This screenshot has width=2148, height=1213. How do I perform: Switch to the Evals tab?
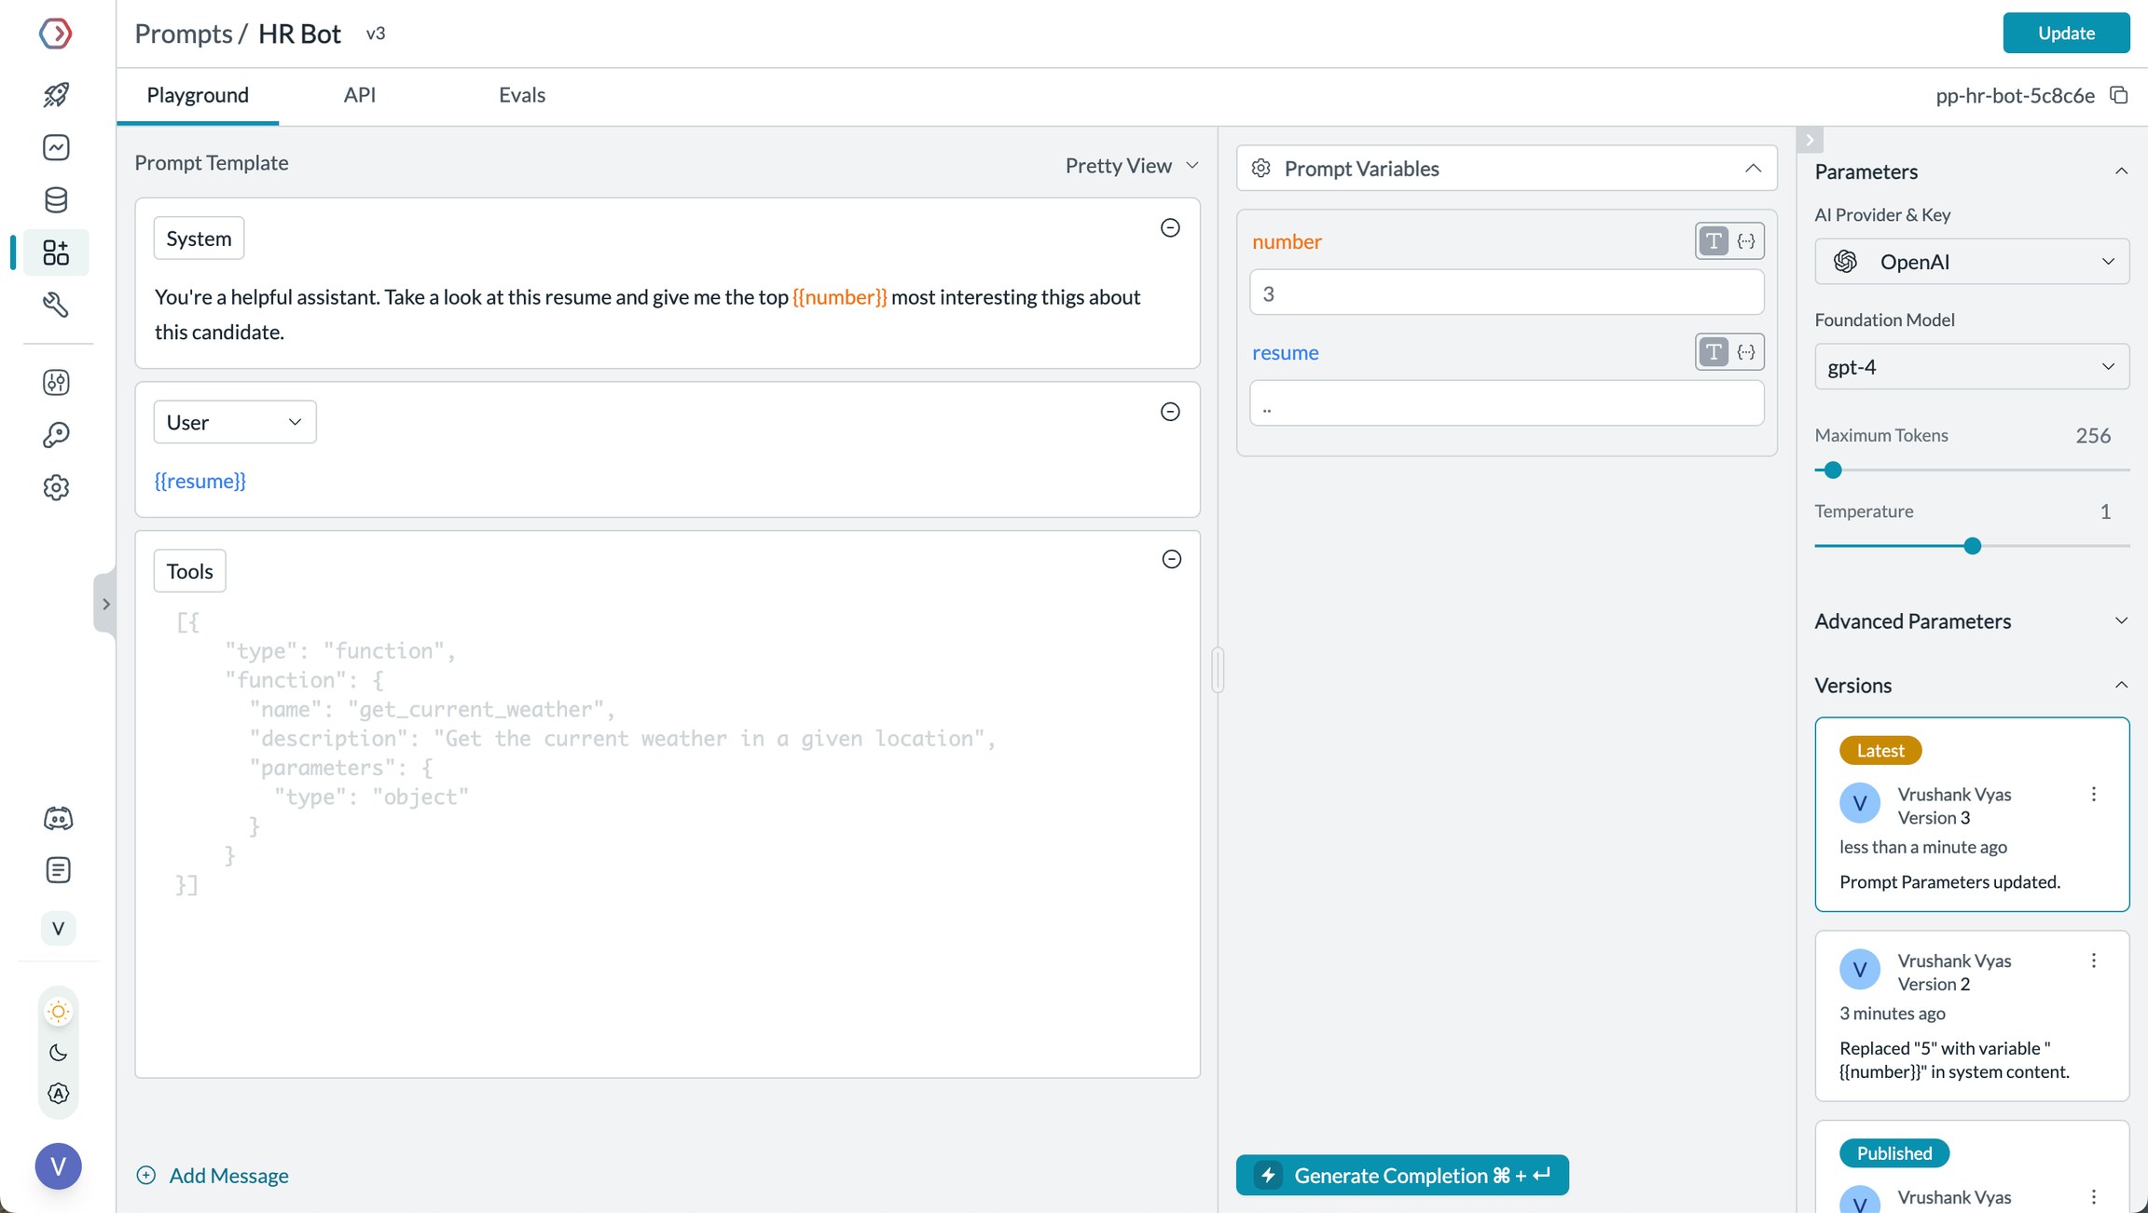(521, 94)
